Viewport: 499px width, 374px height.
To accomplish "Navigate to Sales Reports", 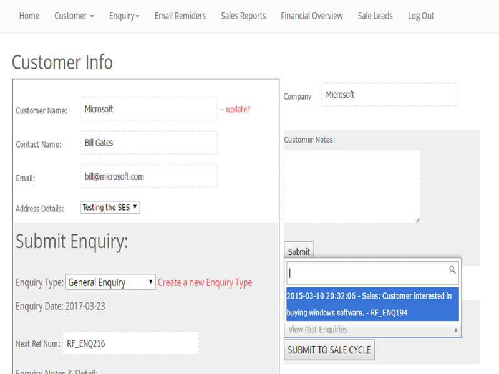I will (243, 16).
